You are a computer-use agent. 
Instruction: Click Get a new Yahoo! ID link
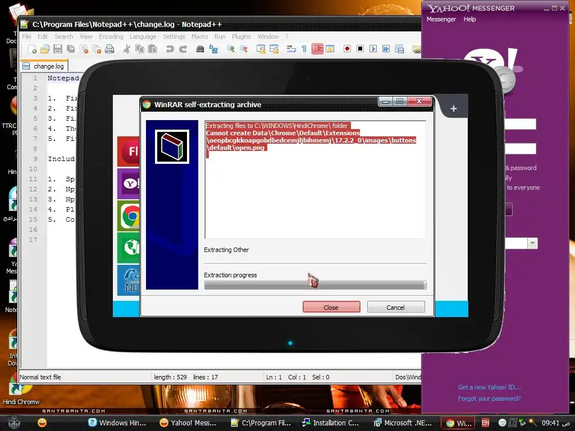click(489, 387)
